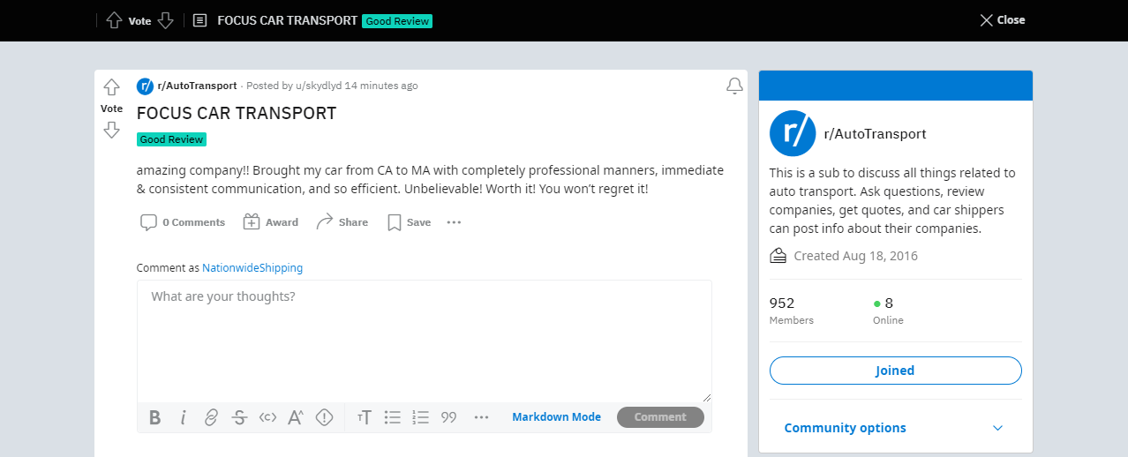Click the r/AutoTransport sidebar logo
1128x457 pixels.
click(793, 134)
